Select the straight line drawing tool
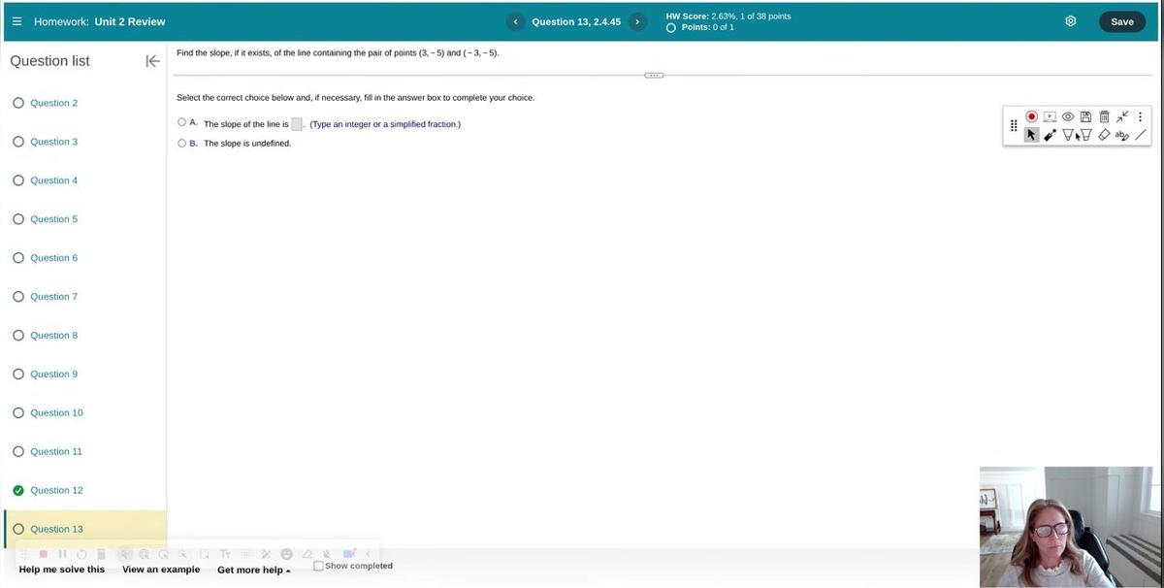 [1141, 136]
